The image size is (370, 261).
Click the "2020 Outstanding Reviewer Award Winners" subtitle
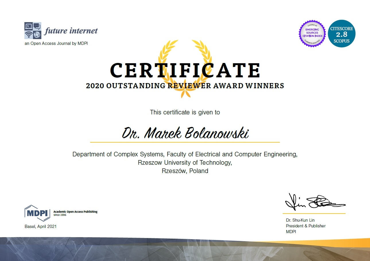pyautogui.click(x=185, y=86)
